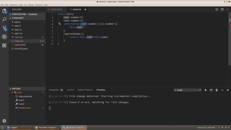Open the editor More Actions menu

coord(228,9)
